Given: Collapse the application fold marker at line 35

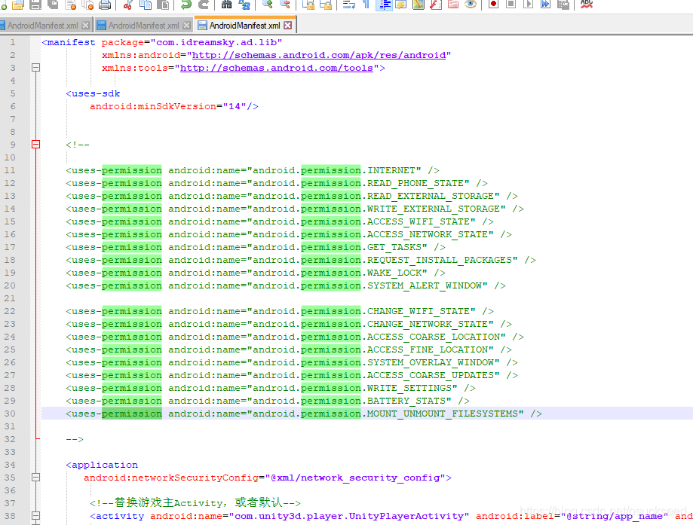Looking at the screenshot, I should pos(35,478).
